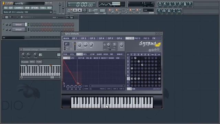Open the View menu
This screenshot has width=220, height=124.
tap(27, 8)
